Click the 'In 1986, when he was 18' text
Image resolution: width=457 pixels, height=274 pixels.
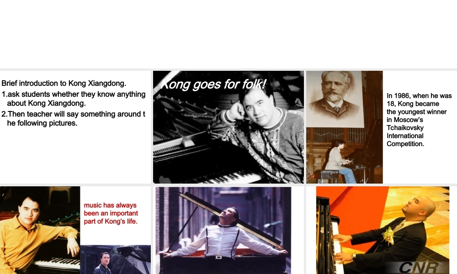[419, 100]
